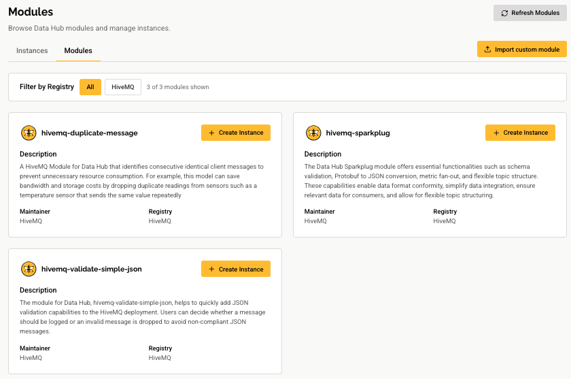Click the Filter by Registry label
571x379 pixels.
coord(47,86)
